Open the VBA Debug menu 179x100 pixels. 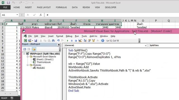(x=69, y=36)
